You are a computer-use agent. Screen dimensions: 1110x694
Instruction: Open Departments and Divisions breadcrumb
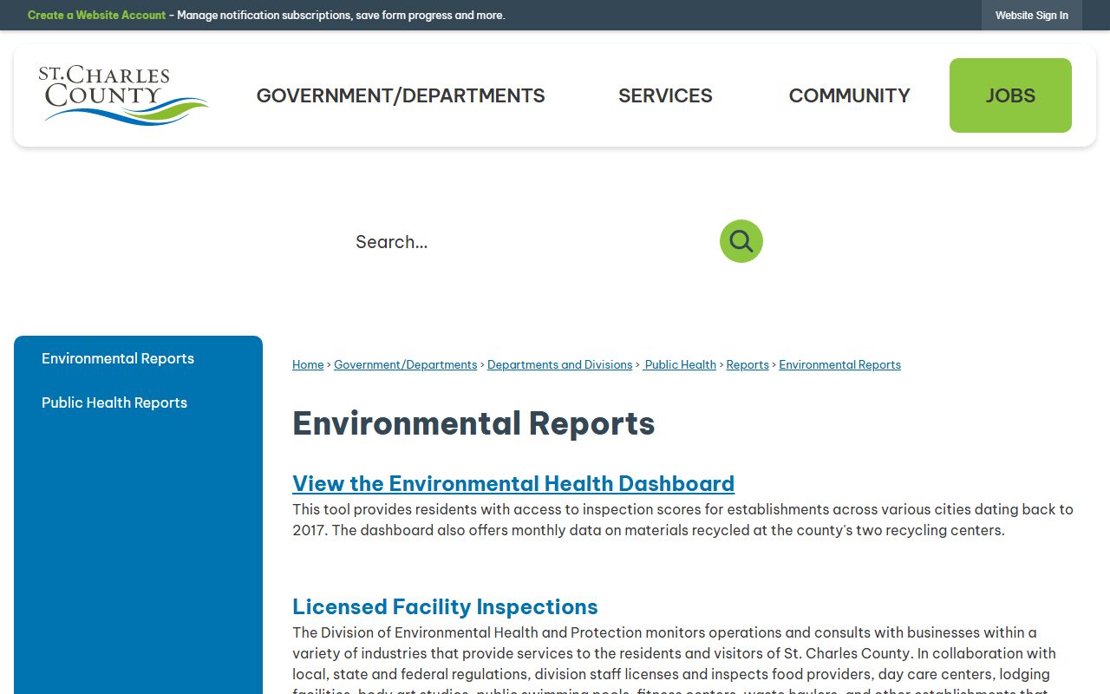(x=559, y=365)
